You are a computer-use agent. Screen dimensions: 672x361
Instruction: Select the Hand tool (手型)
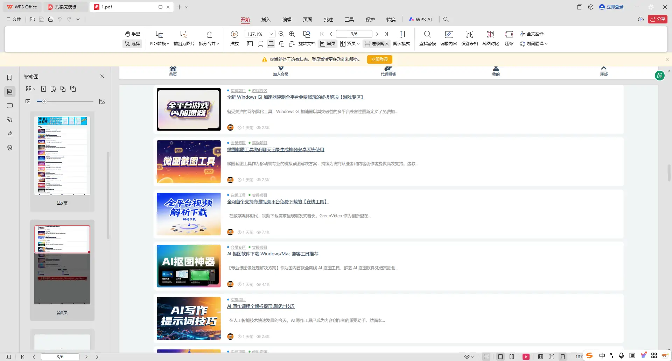tap(132, 34)
